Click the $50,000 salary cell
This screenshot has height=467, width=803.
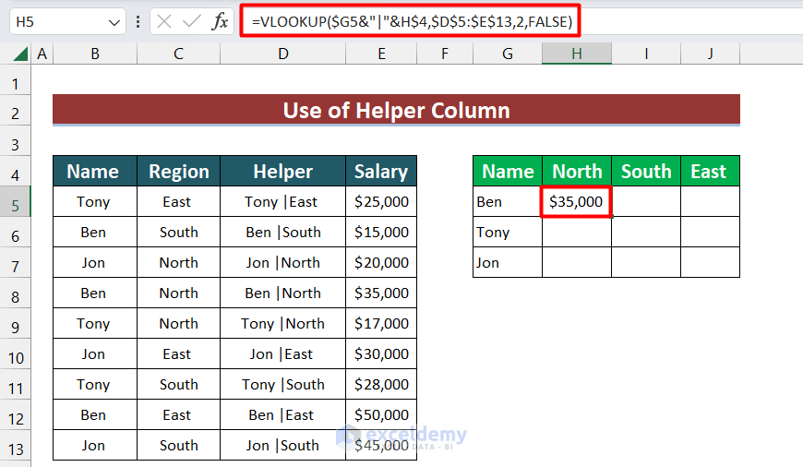(x=381, y=414)
